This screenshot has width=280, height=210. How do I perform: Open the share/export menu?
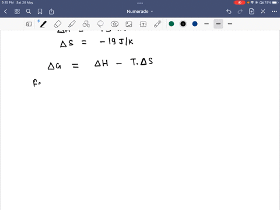[51, 12]
